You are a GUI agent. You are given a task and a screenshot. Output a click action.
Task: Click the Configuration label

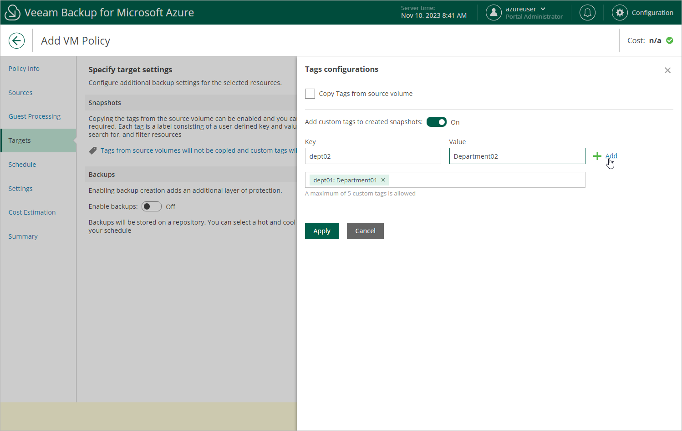point(652,13)
